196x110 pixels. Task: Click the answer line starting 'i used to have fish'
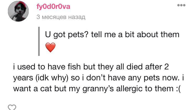(x=91, y=67)
